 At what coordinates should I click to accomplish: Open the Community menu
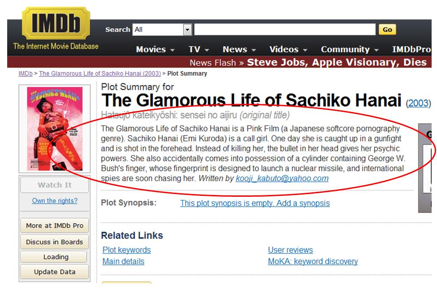click(350, 50)
